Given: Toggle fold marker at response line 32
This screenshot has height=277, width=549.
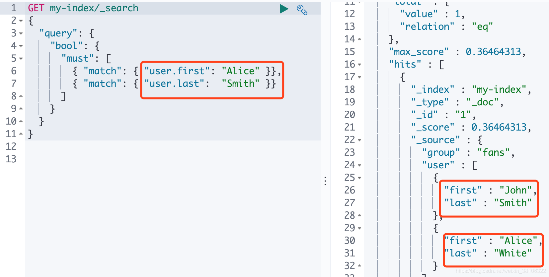Looking at the screenshot, I should (x=359, y=266).
